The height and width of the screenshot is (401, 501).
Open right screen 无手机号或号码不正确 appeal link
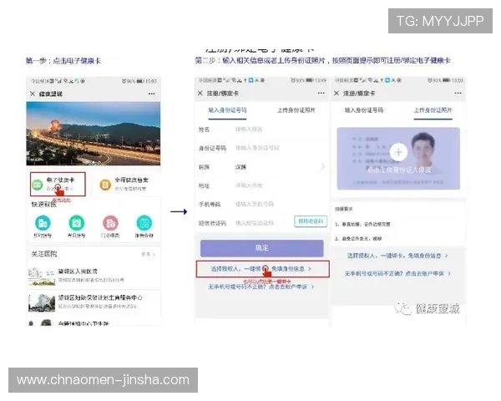click(397, 273)
